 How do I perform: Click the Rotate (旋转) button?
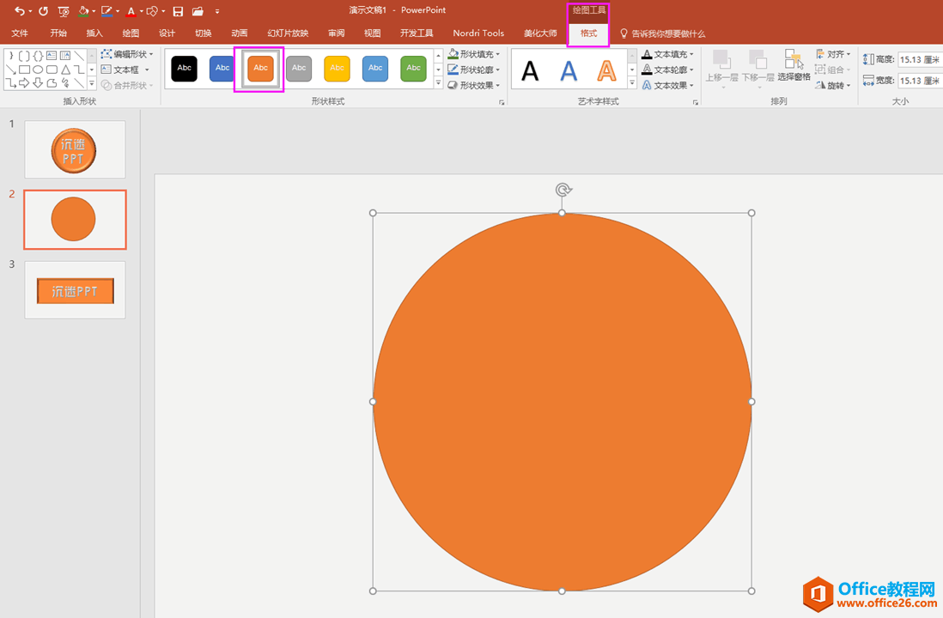click(833, 85)
